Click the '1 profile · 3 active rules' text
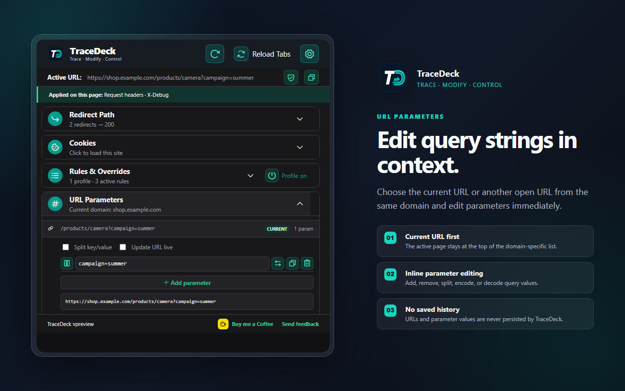Screen dimensions: 625x391 pyautogui.click(x=99, y=181)
